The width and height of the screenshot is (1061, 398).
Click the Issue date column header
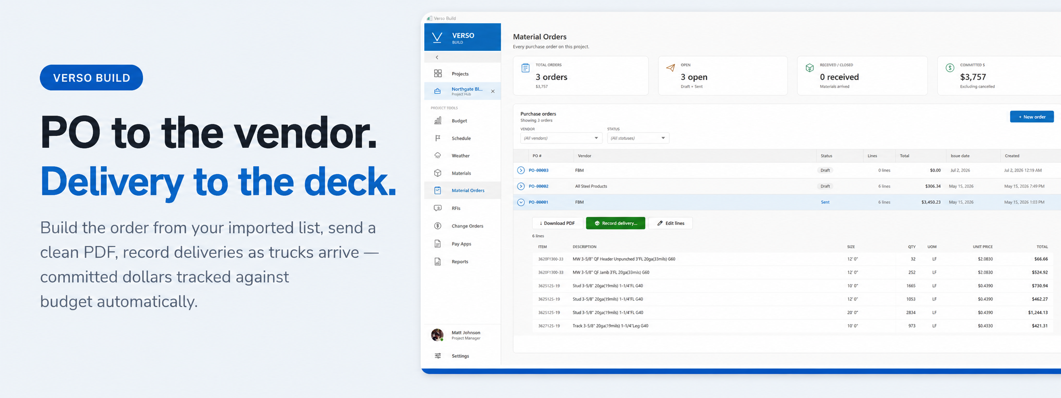(960, 156)
